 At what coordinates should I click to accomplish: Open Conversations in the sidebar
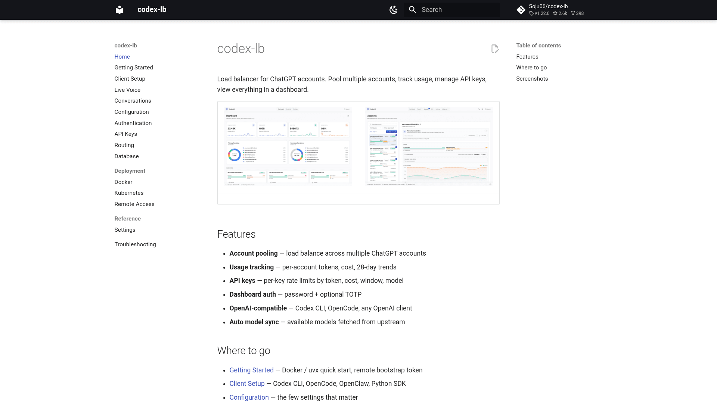(133, 101)
